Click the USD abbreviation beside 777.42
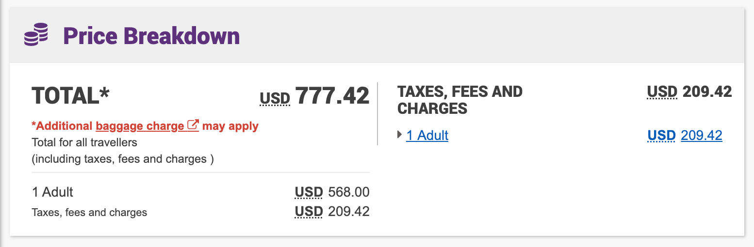 [275, 99]
